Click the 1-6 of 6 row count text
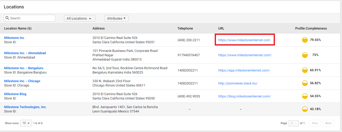Image resolution: width=342 pixels, height=132 pixels. click(x=38, y=123)
